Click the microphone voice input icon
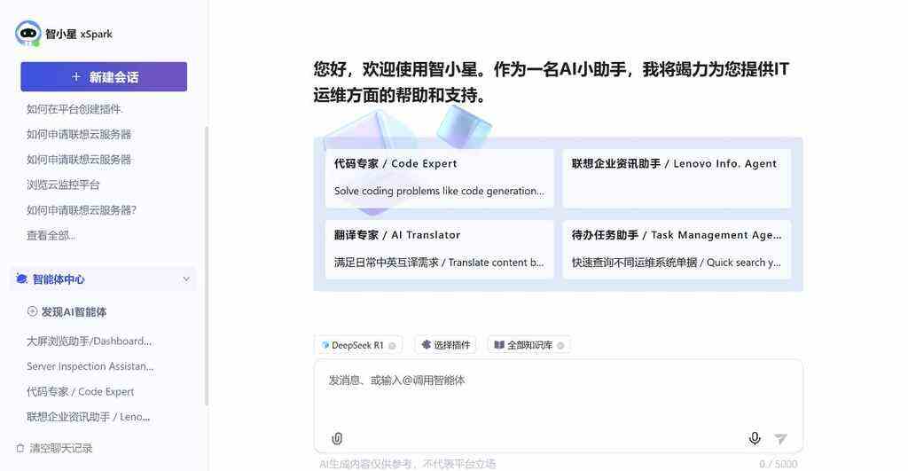 [755, 438]
